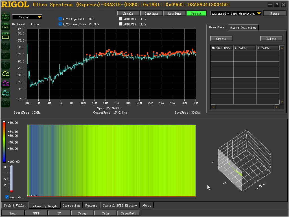Switch to the Peak & Valley tab
Screen dimensions: 289x217
15,205
